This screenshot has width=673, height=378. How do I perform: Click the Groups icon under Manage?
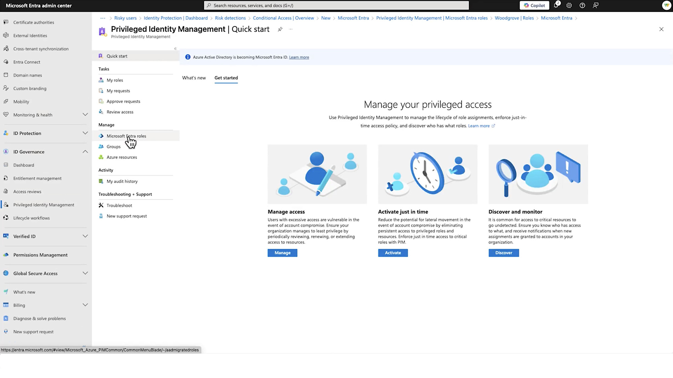(101, 146)
